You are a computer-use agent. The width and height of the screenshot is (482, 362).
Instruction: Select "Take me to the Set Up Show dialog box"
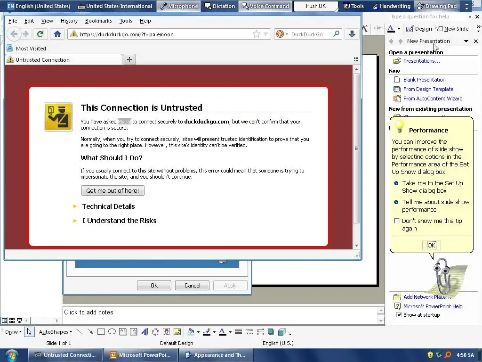[x=433, y=187]
